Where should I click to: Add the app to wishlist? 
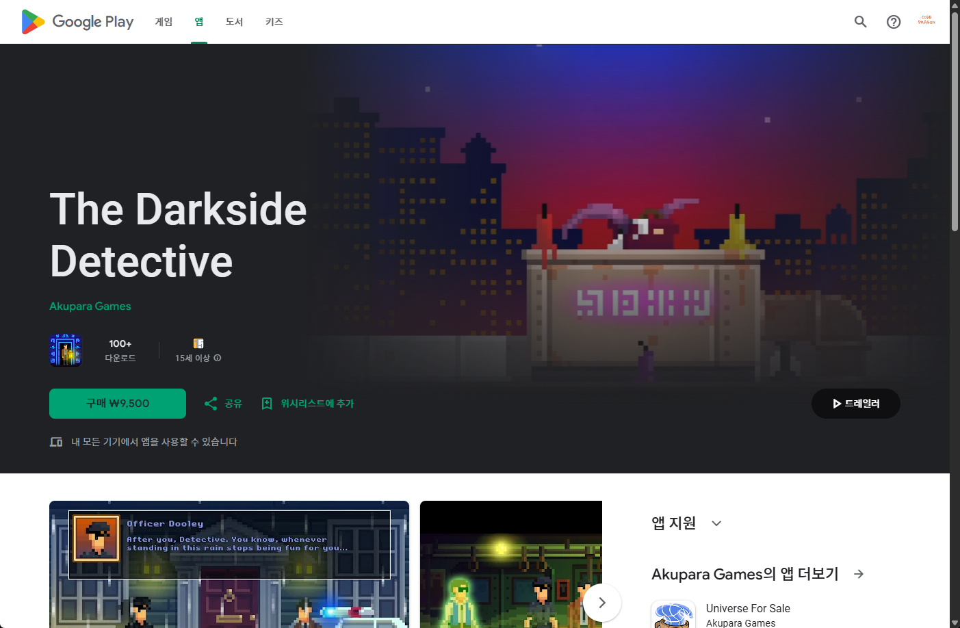coord(308,404)
